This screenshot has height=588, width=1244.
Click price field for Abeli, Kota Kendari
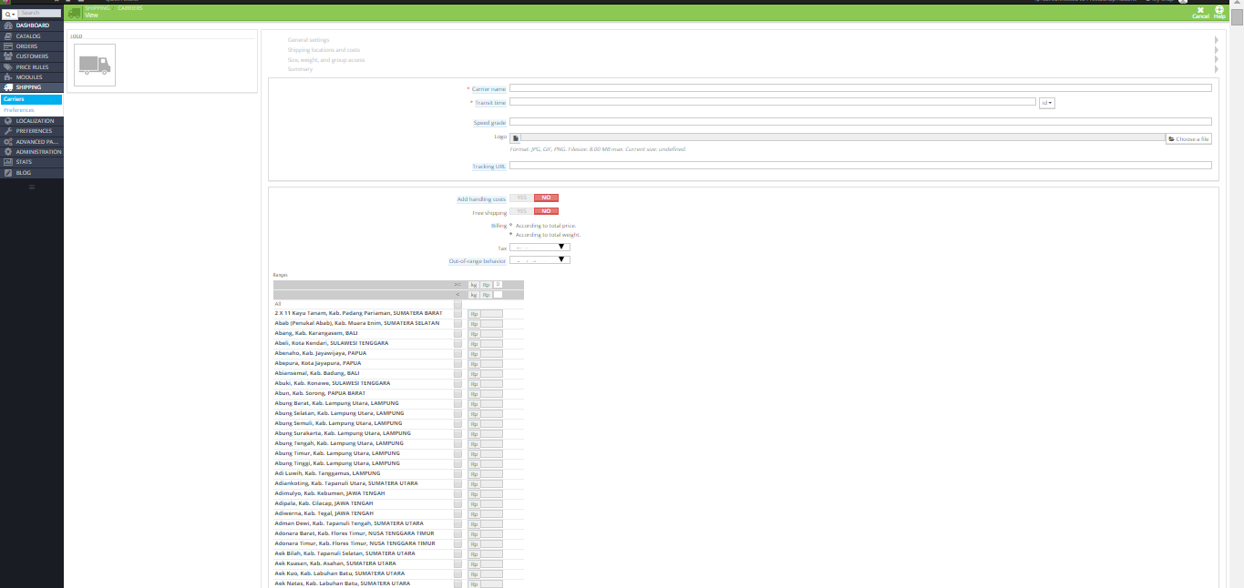491,343
